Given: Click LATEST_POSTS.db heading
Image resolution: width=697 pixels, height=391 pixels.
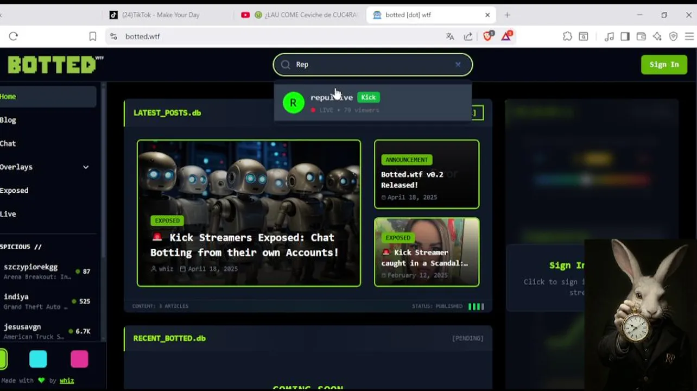Looking at the screenshot, I should point(167,113).
